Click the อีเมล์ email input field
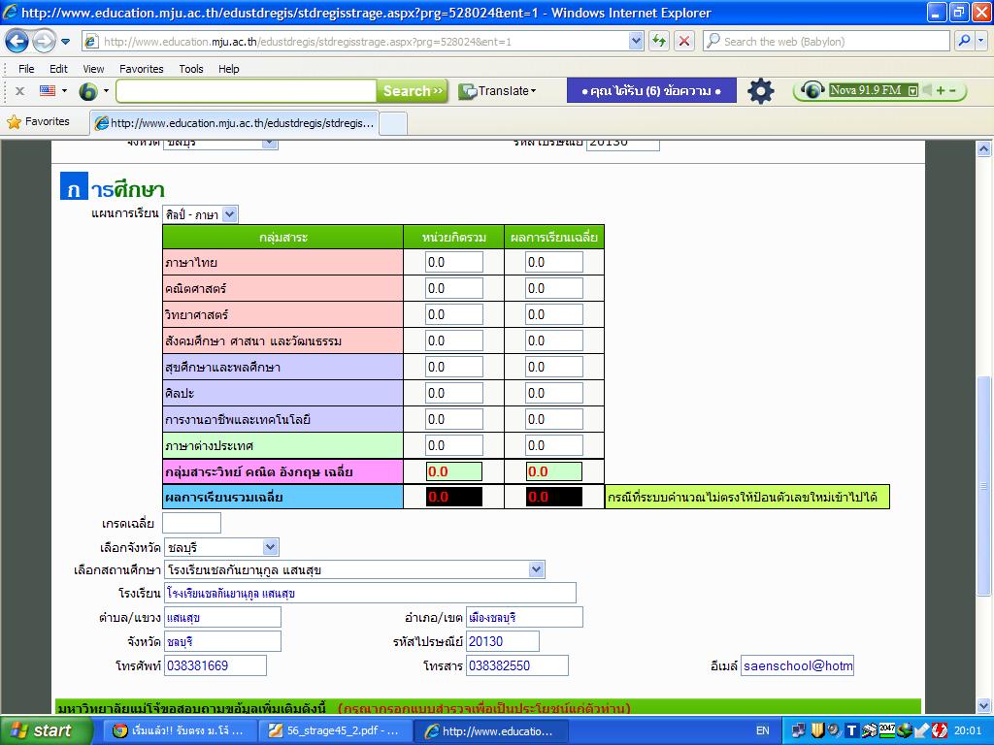The height and width of the screenshot is (745, 994). pyautogui.click(x=796, y=666)
